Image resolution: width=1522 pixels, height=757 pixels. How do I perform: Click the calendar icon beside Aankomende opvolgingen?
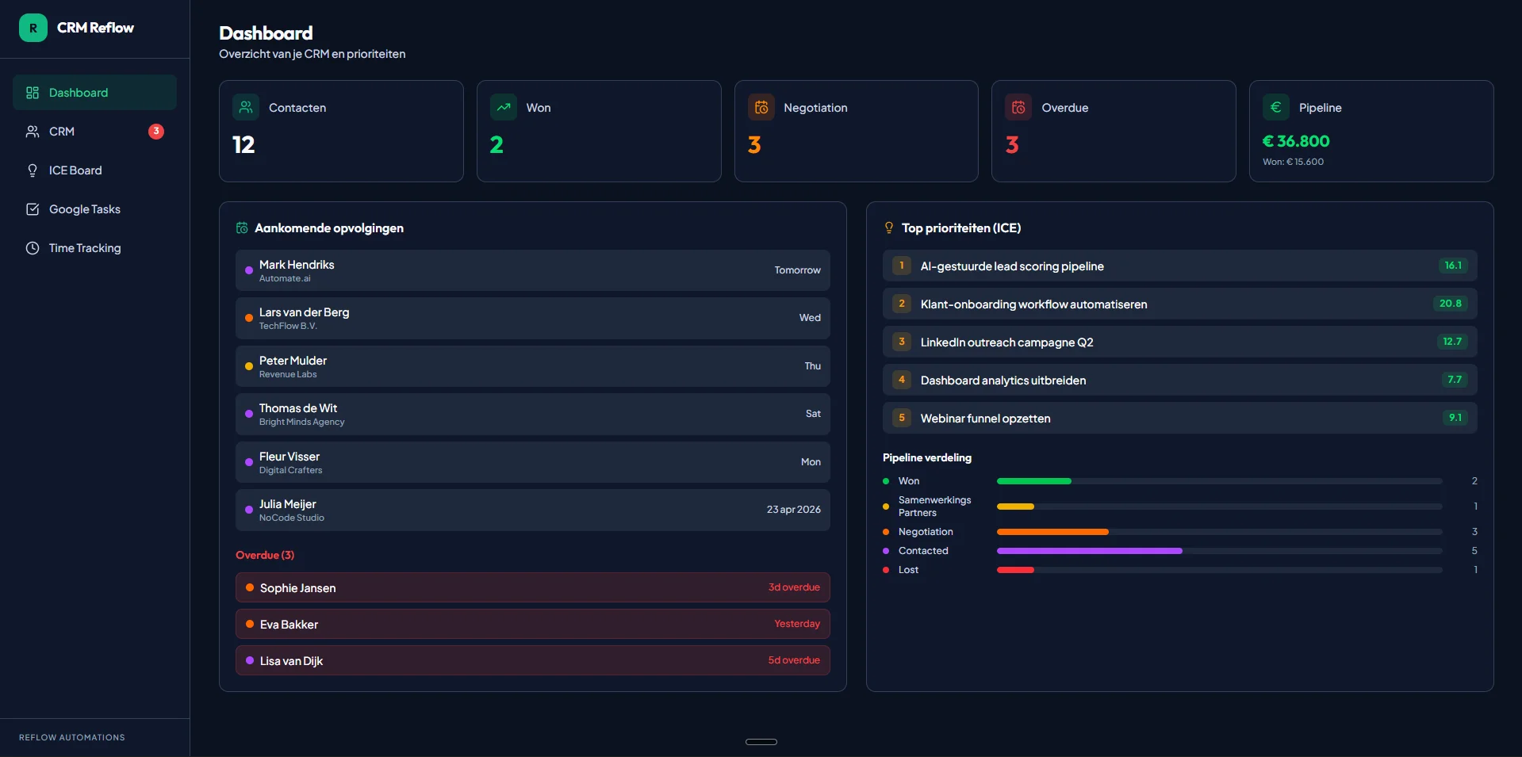tap(242, 228)
